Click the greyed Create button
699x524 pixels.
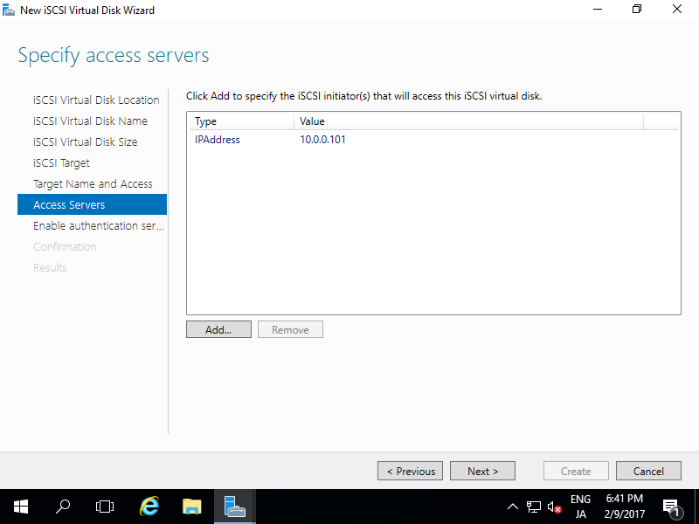coord(576,471)
